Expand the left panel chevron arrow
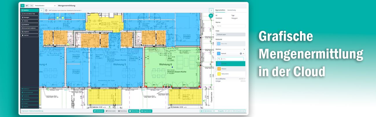The image size is (376, 117). pyautogui.click(x=41, y=10)
